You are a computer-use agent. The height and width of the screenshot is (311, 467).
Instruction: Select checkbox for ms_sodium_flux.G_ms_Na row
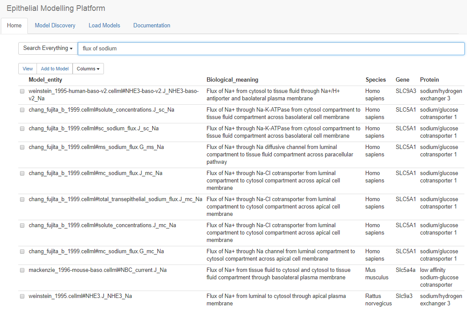[x=22, y=147]
